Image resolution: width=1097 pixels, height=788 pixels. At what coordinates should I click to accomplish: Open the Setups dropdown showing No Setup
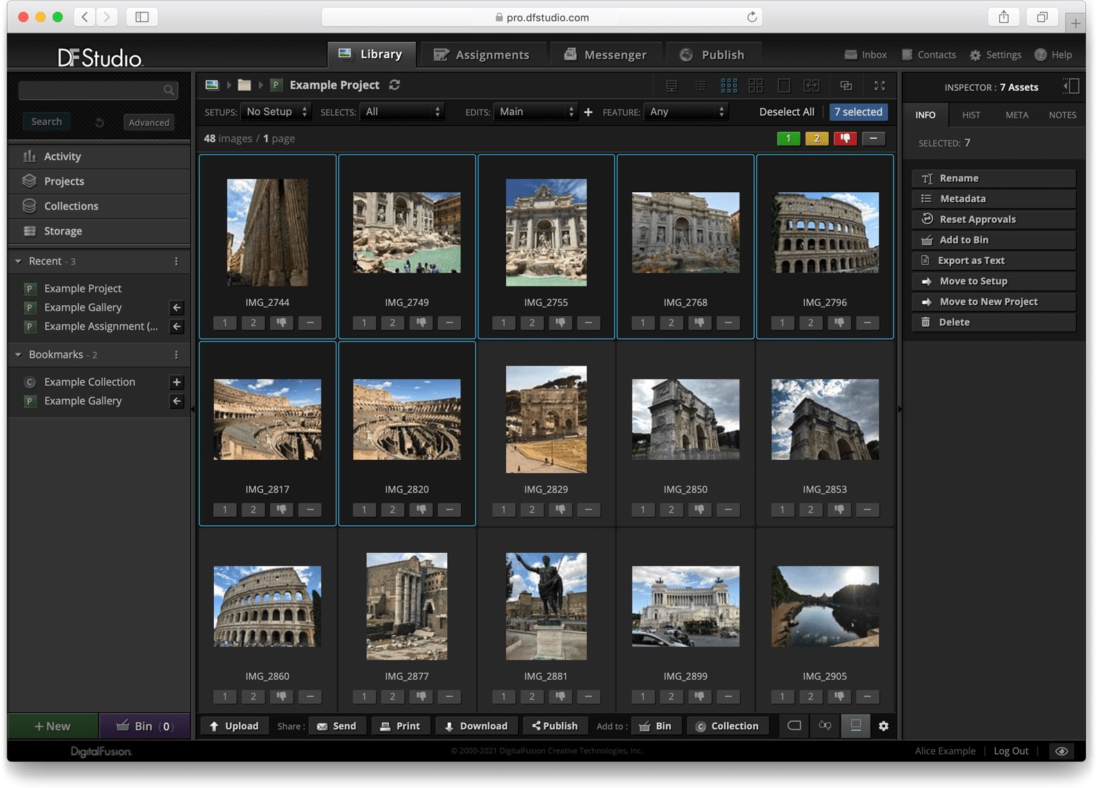tap(276, 112)
